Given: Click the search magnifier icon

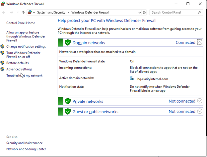Looking at the screenshot, I should pyautogui.click(x=199, y=13).
